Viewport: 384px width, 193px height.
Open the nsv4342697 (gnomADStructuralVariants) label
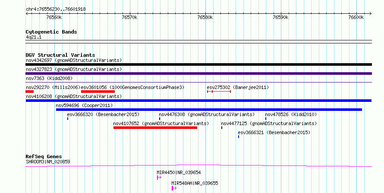pos(74,60)
